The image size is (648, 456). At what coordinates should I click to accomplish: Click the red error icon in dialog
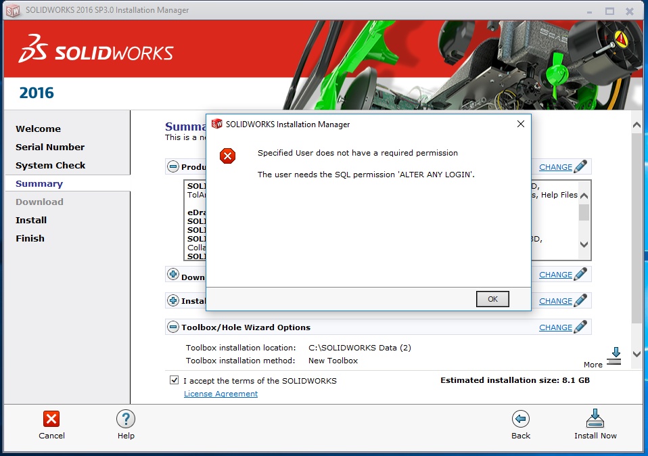click(227, 156)
